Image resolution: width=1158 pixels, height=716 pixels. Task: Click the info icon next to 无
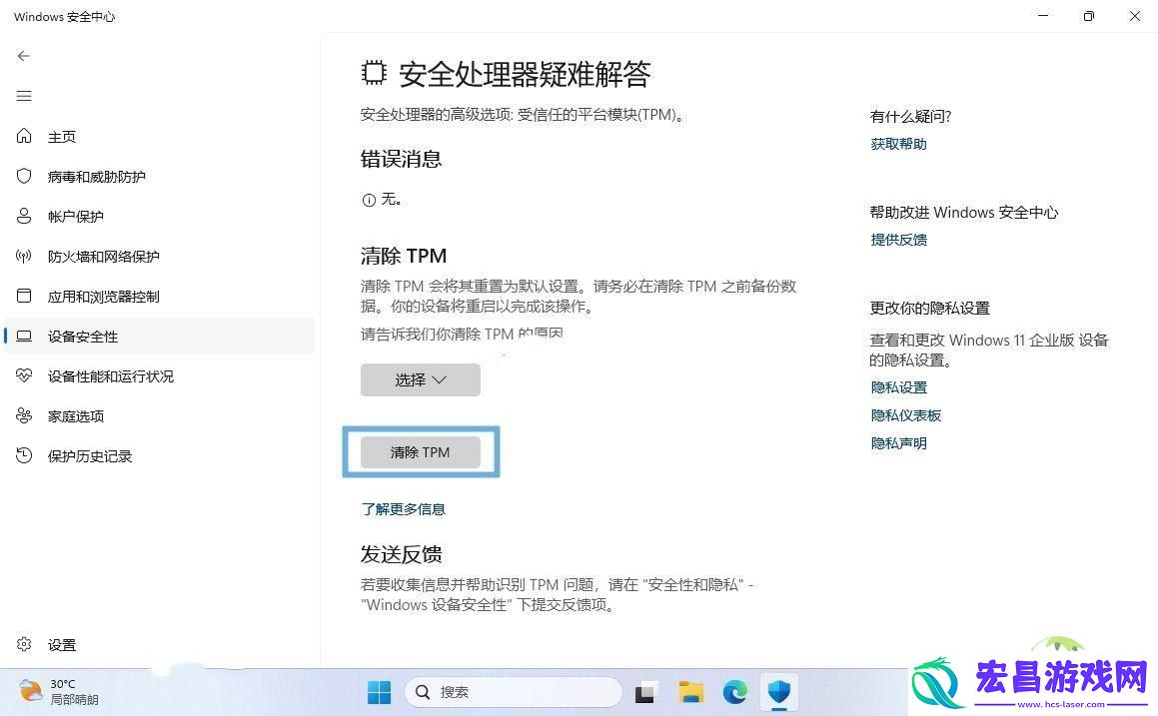tap(369, 200)
